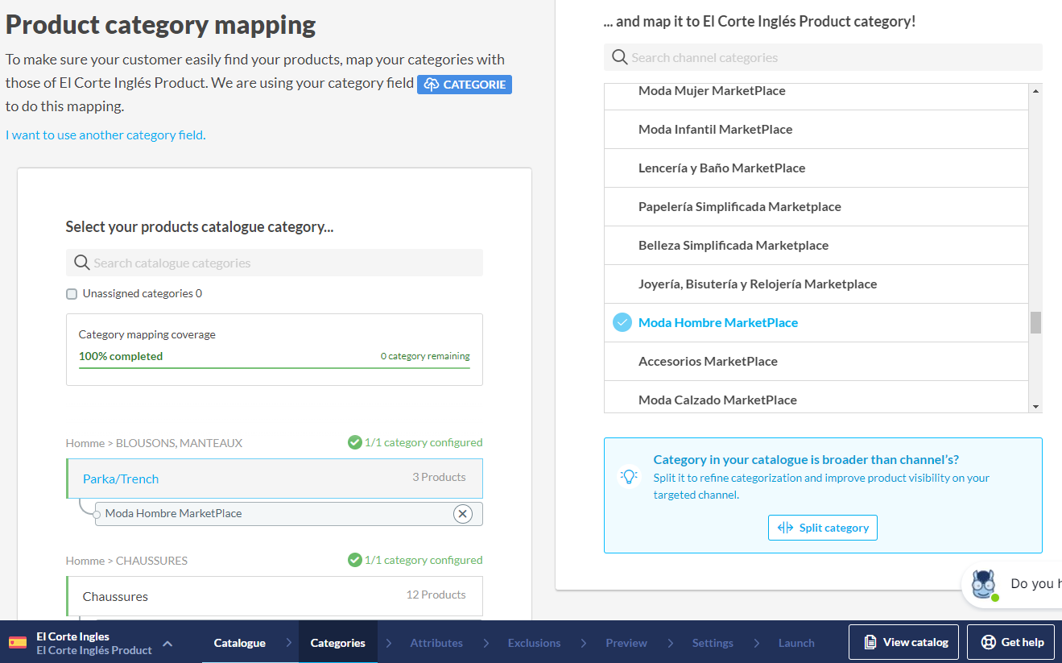
Task: Focus the Search channel categories field
Action: [x=823, y=57]
